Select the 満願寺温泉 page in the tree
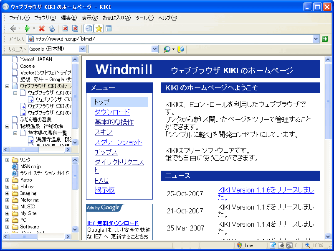 click(53, 140)
